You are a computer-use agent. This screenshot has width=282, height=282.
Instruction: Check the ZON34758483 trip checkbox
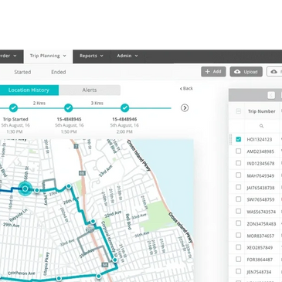pos(239,223)
